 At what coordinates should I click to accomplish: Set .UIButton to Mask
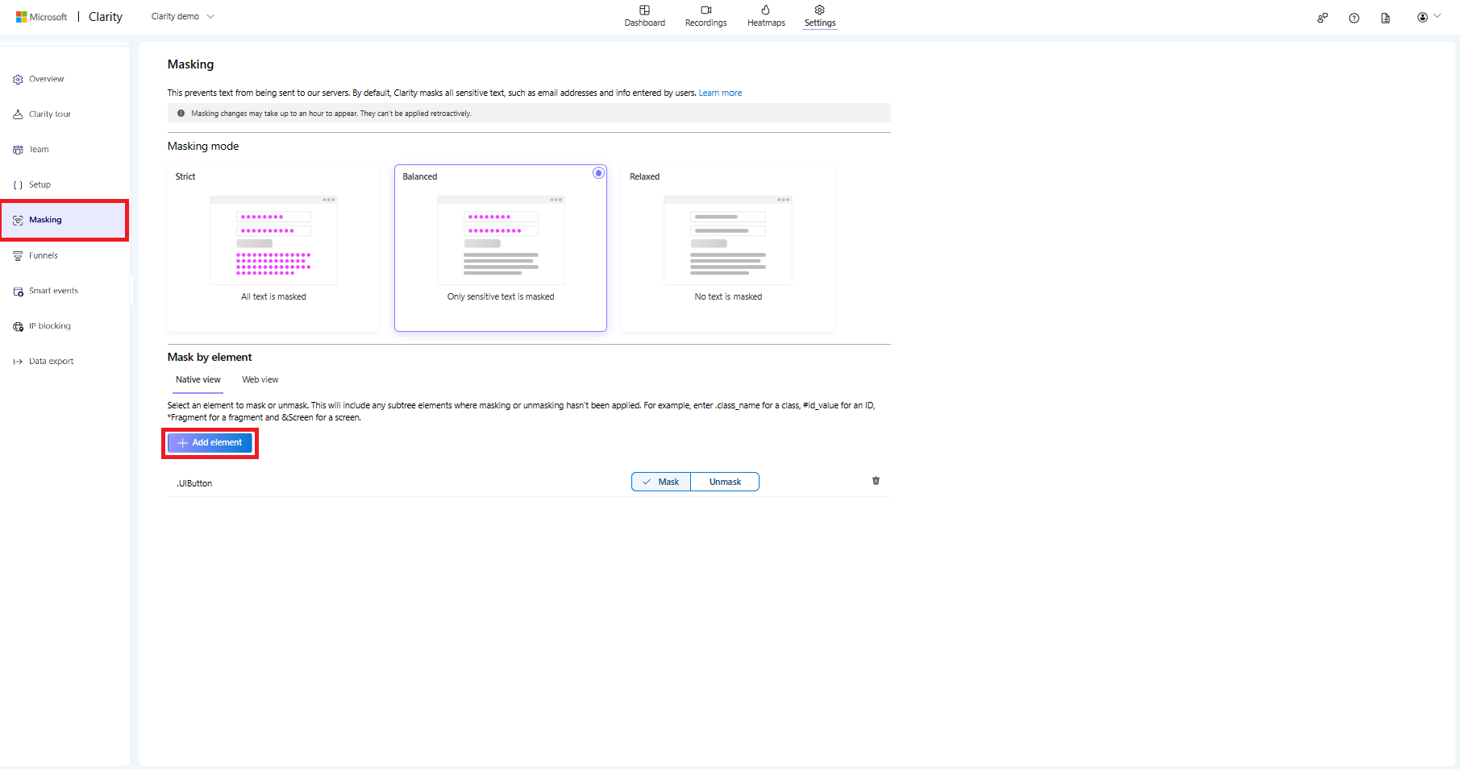pyautogui.click(x=661, y=482)
